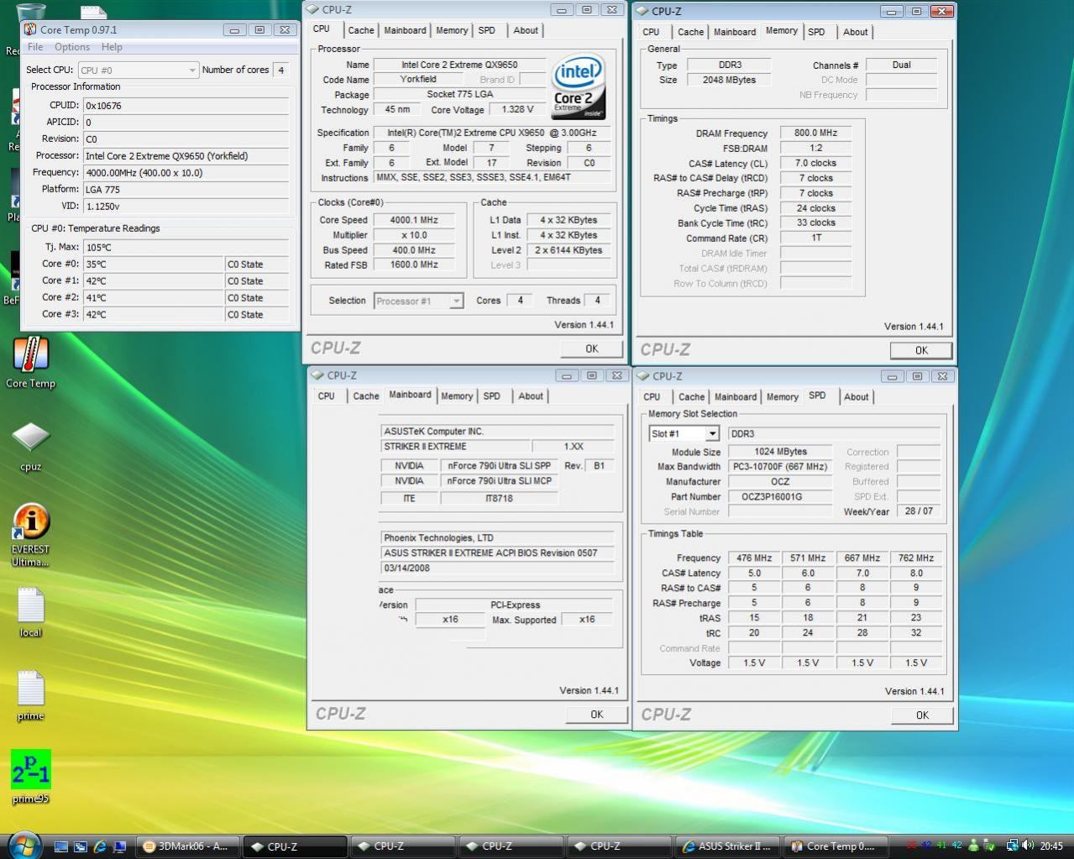The image size is (1074, 859).
Task: Switch to 3DMark06 taskbar button
Action: [x=188, y=846]
